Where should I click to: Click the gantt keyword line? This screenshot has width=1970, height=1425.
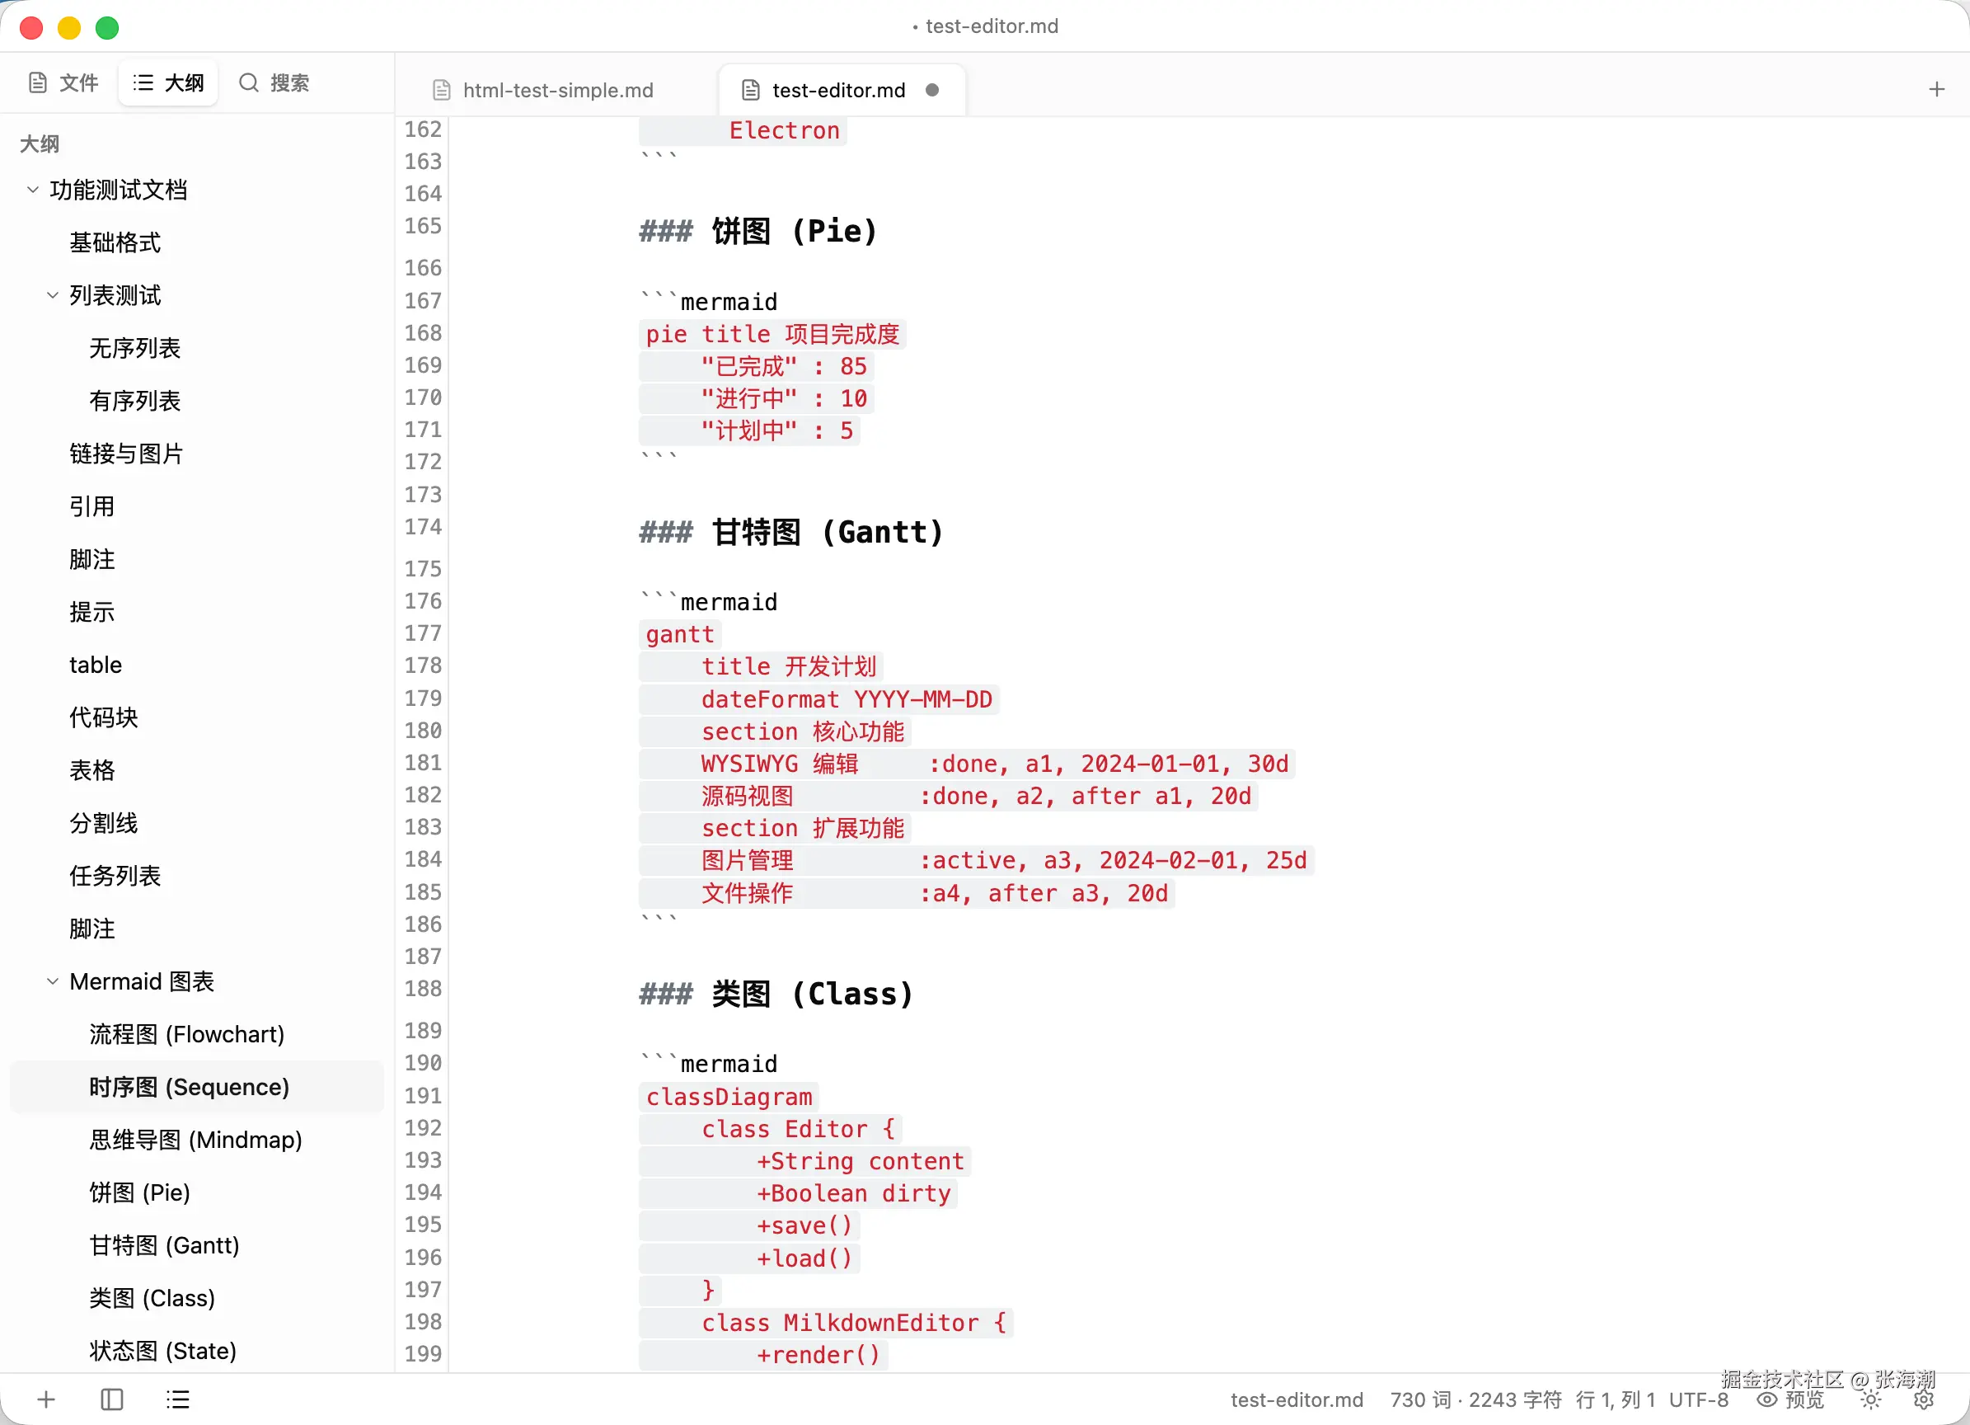pos(679,634)
